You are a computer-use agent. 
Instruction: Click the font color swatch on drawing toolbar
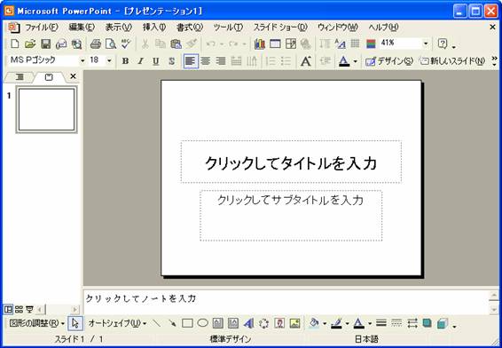(x=358, y=324)
